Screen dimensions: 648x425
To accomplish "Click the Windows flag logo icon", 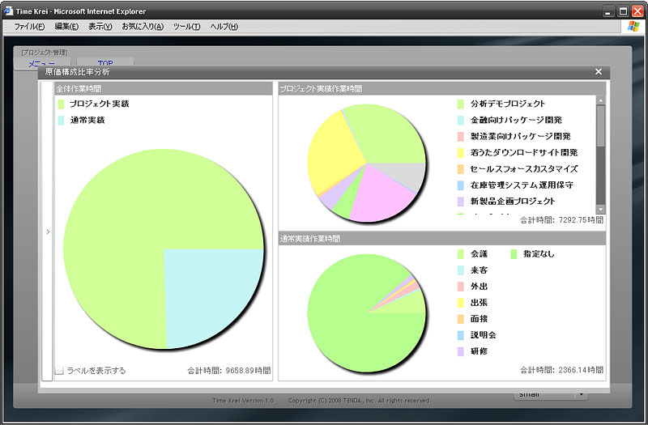I will [x=633, y=27].
